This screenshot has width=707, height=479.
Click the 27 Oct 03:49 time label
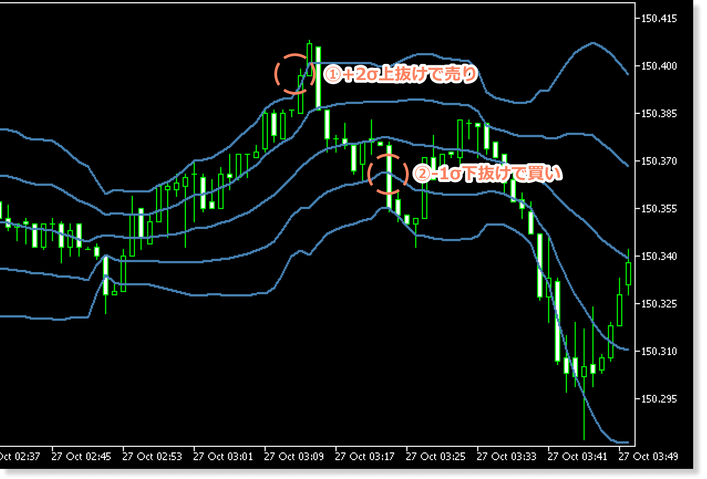[648, 456]
